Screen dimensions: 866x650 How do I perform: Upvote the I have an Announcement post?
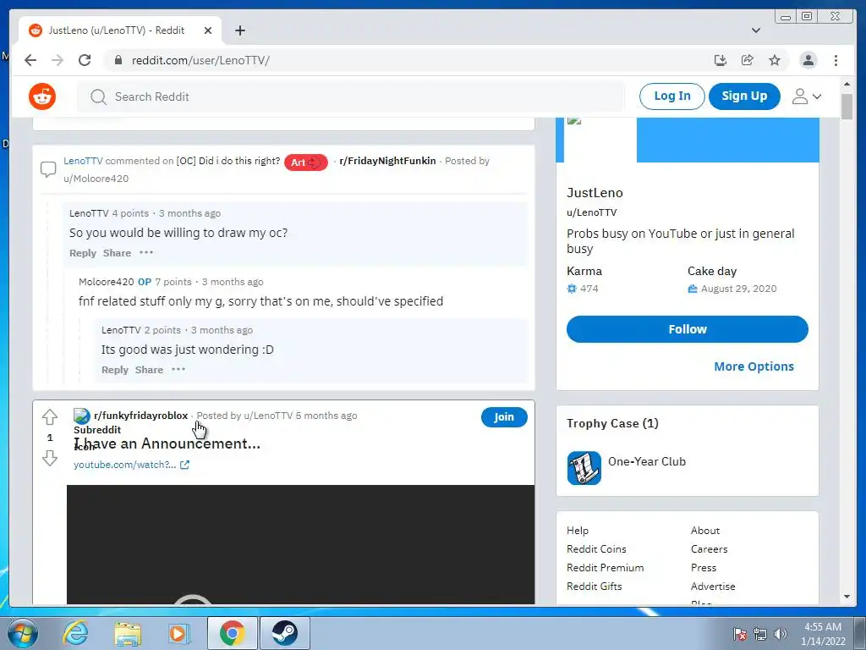[x=50, y=416]
